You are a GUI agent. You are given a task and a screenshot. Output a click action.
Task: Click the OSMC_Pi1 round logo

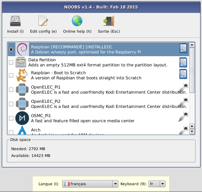[x=22, y=118]
